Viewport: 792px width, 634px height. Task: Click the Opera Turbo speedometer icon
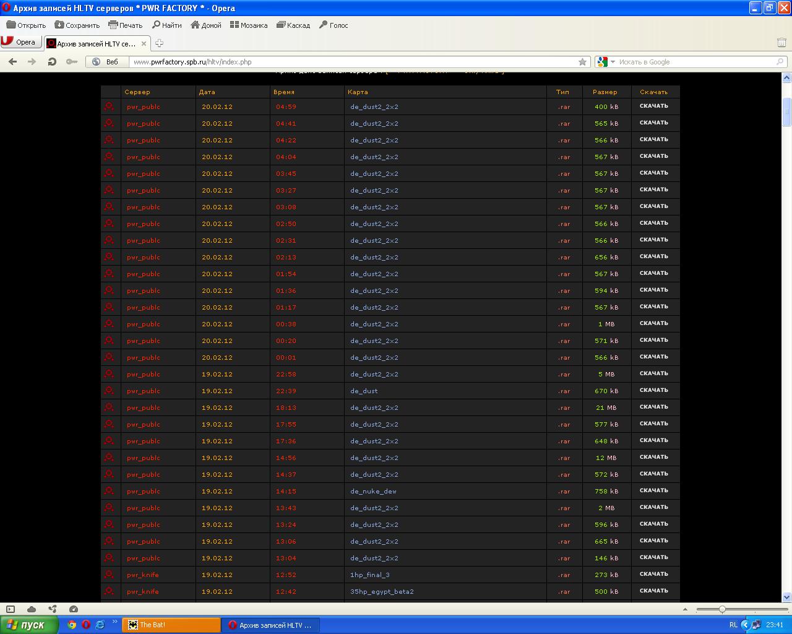click(74, 609)
